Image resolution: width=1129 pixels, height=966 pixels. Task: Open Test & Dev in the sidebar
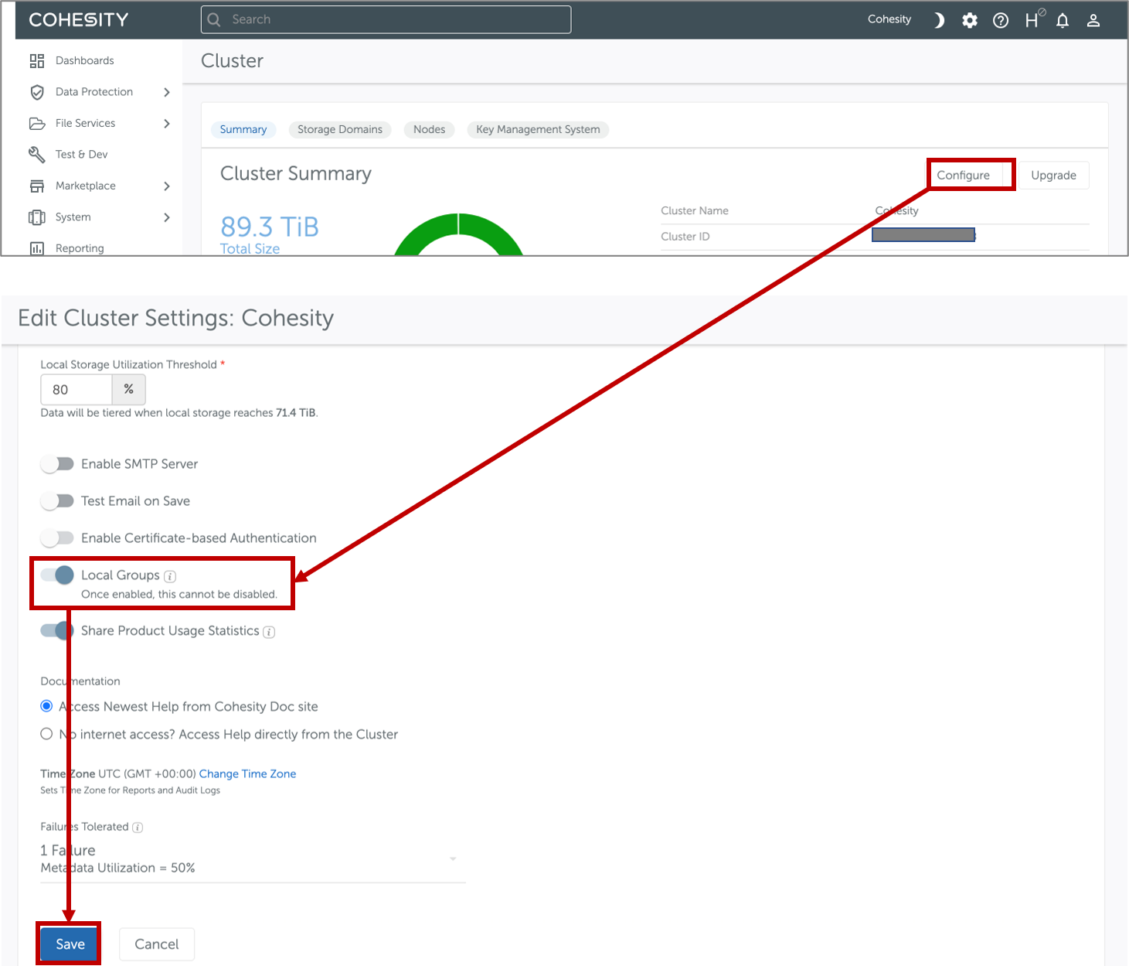[x=81, y=155]
